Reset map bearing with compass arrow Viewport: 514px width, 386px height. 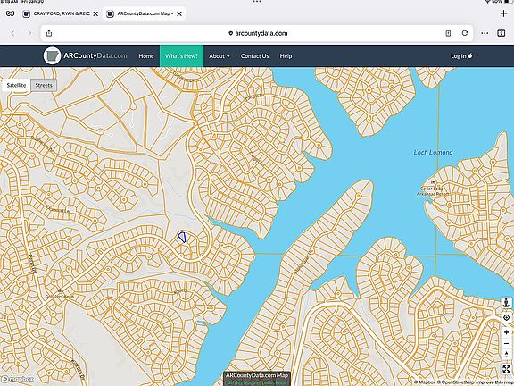pyautogui.click(x=507, y=355)
